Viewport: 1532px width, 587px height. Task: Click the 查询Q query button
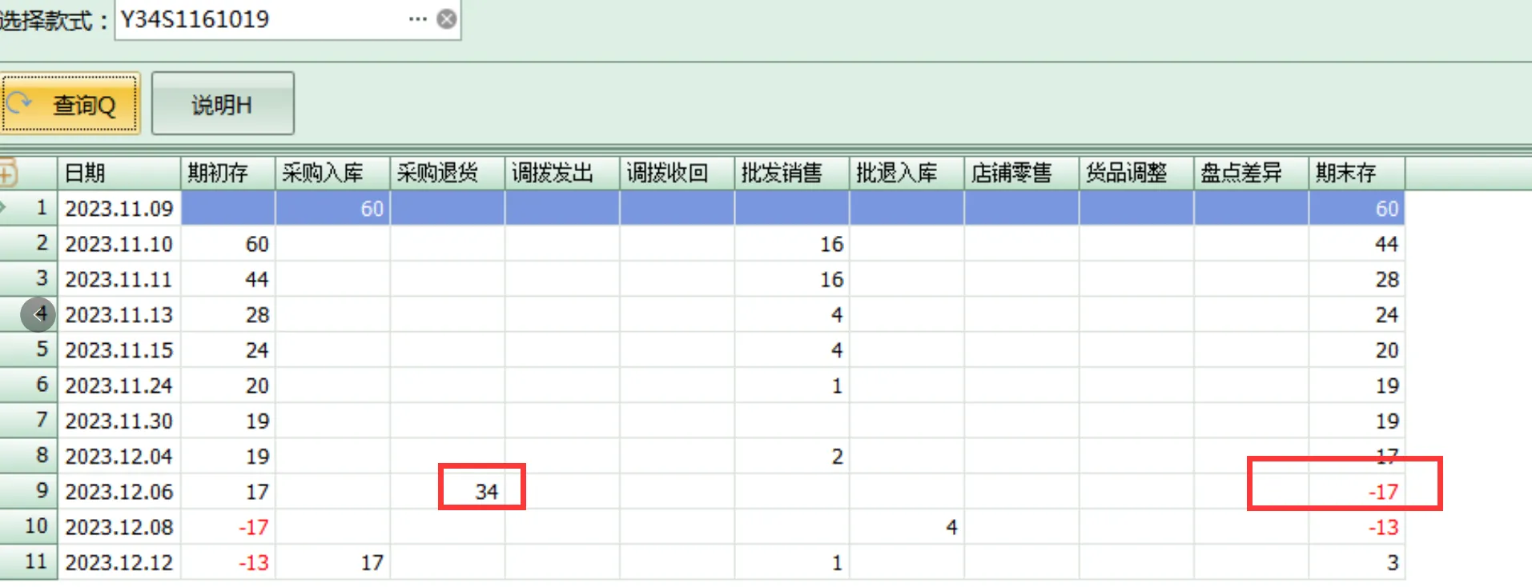[x=70, y=104]
